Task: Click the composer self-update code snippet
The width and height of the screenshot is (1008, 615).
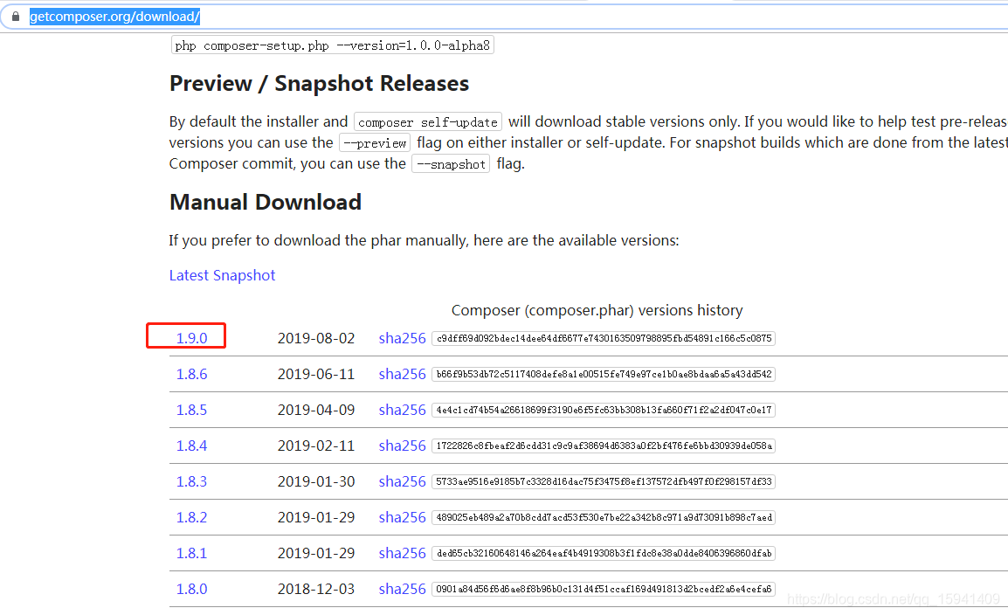Action: point(427,122)
